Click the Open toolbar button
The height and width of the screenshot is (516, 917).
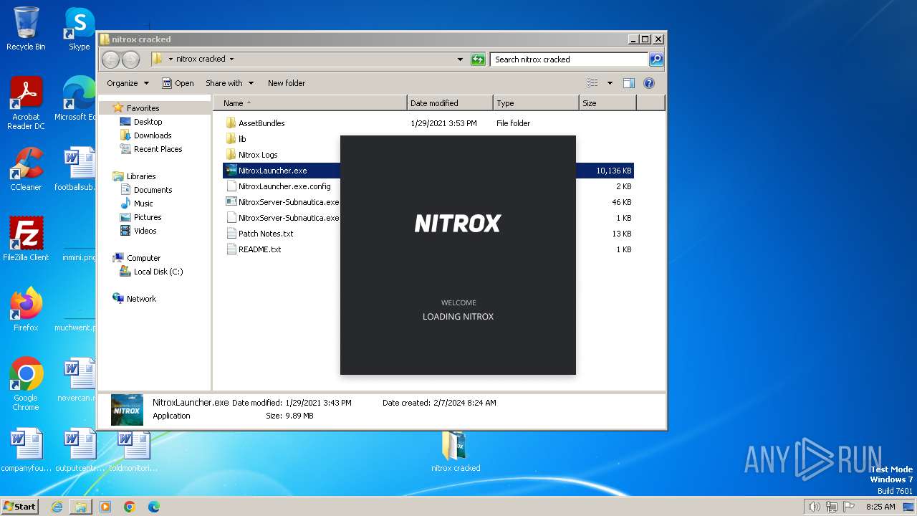coord(178,83)
